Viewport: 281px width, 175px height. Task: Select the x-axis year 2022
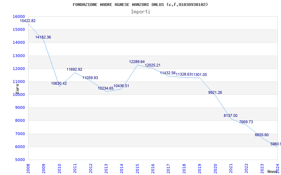247,168
